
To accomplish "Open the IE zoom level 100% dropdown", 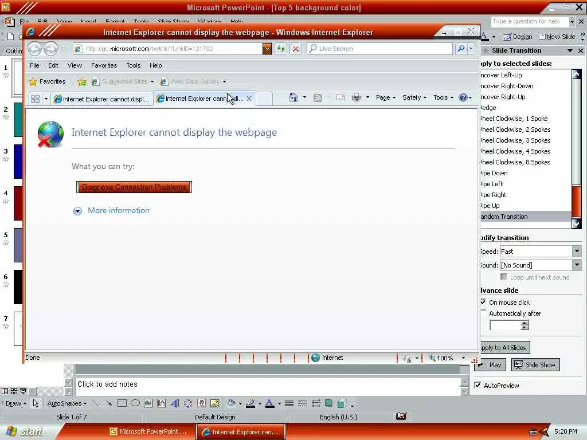I will pyautogui.click(x=463, y=358).
